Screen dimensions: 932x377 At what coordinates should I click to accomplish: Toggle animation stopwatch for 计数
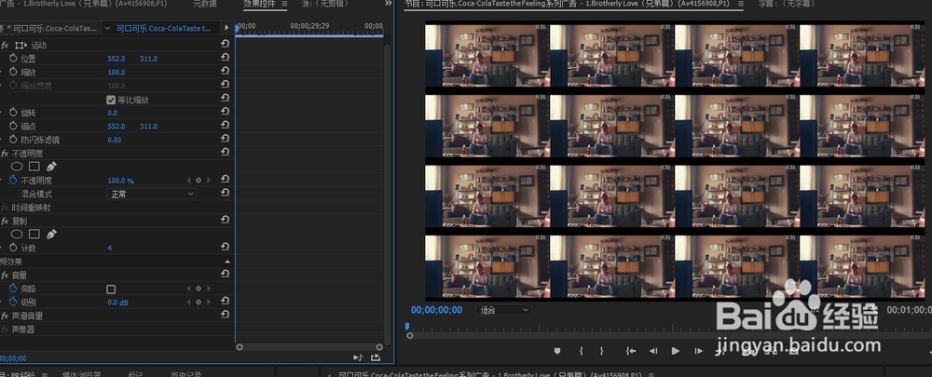pyautogui.click(x=13, y=248)
